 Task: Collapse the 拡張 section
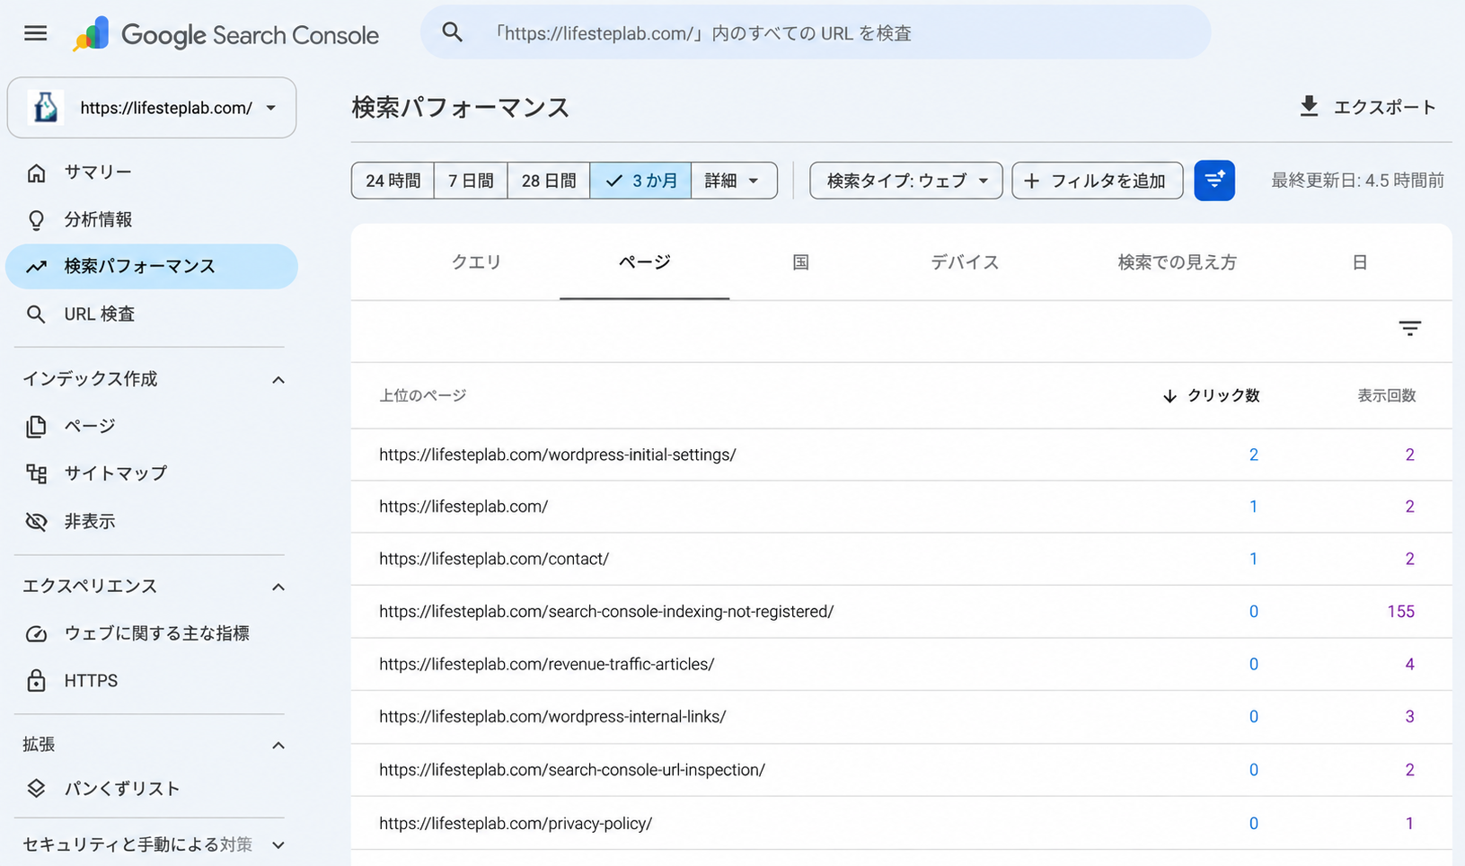point(278,746)
